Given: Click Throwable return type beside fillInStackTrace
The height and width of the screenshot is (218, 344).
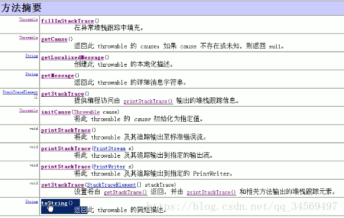Looking at the screenshot, I should (28, 19).
